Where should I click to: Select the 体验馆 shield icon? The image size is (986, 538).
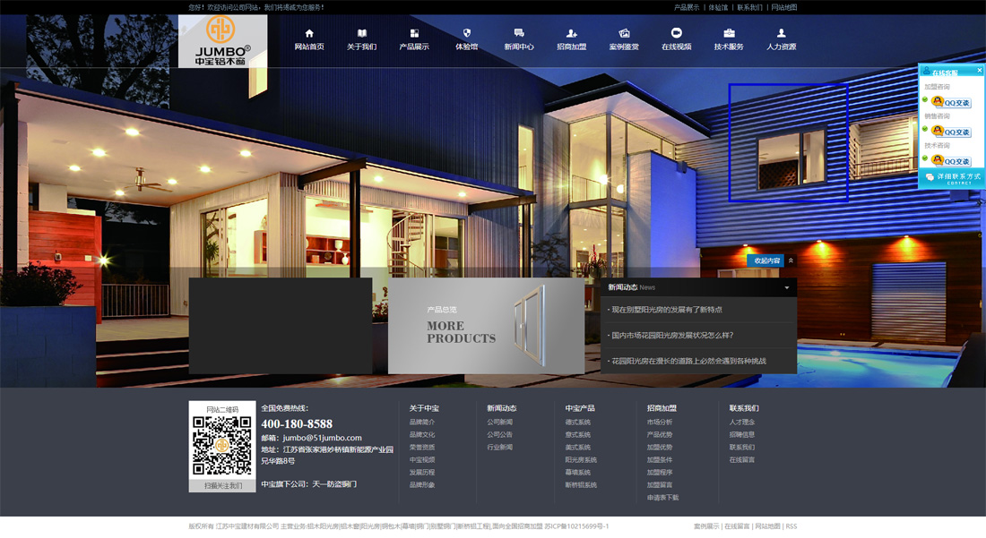[x=466, y=33]
